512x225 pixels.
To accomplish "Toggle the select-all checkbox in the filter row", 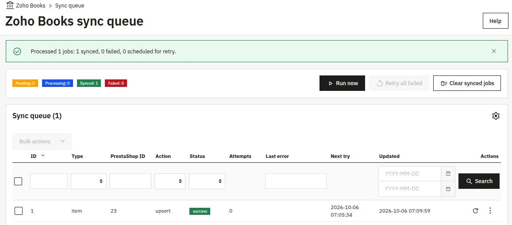I will point(18,181).
